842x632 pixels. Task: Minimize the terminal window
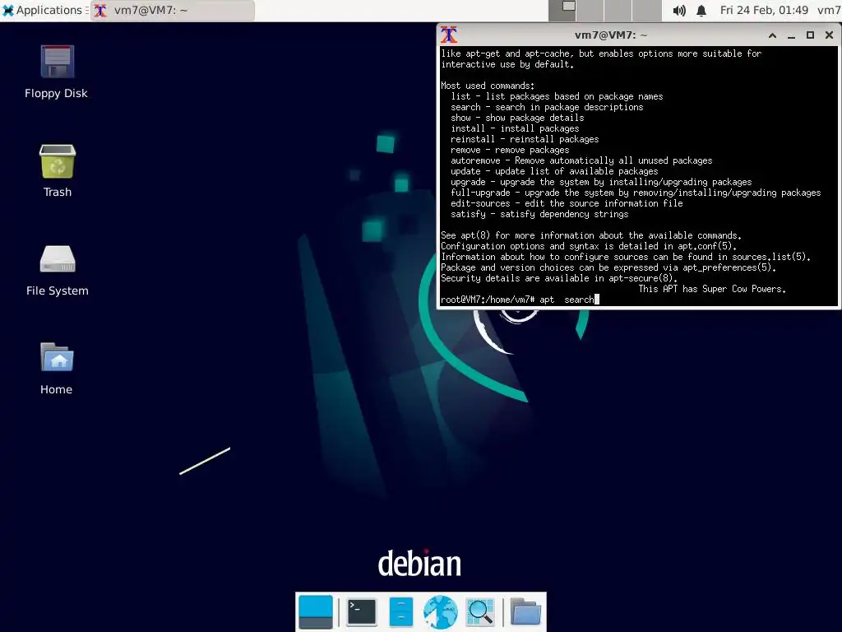791,35
